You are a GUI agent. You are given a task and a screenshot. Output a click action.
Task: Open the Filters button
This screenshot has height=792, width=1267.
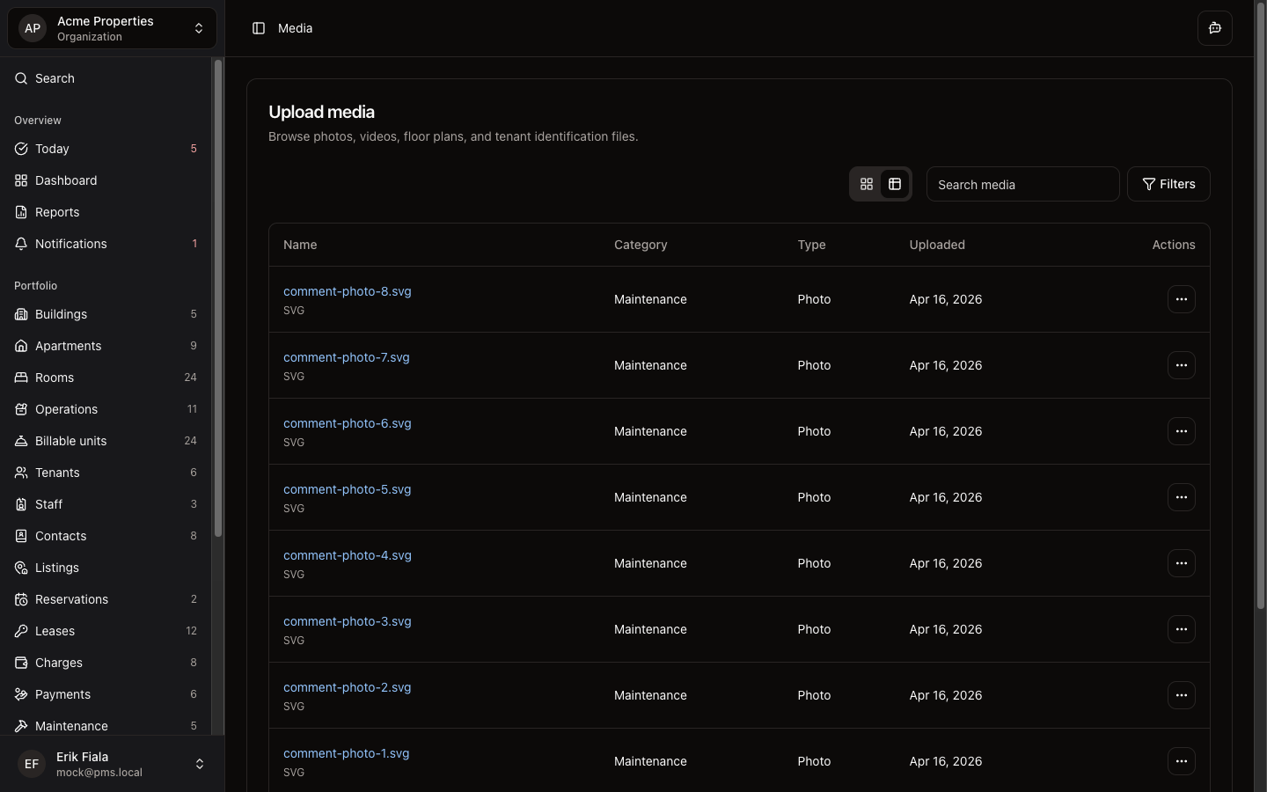pos(1168,184)
